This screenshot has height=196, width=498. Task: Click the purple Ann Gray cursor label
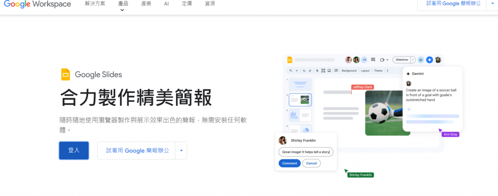(x=450, y=134)
